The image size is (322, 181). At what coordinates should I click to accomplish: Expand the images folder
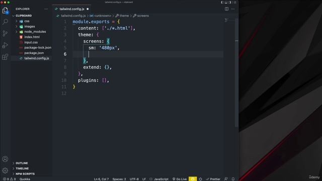(x=29, y=27)
